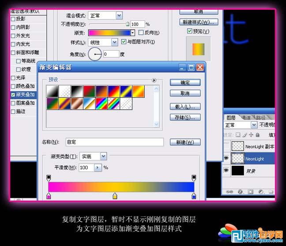Click 确定 in the gradient editor

tap(185, 82)
